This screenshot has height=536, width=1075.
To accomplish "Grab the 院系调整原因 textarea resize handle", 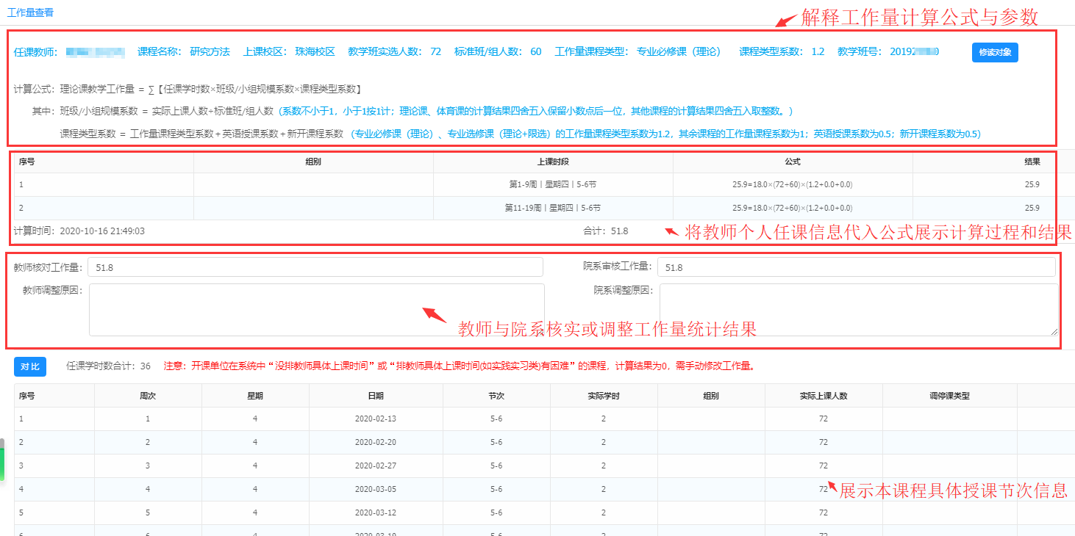I will pos(1054,332).
